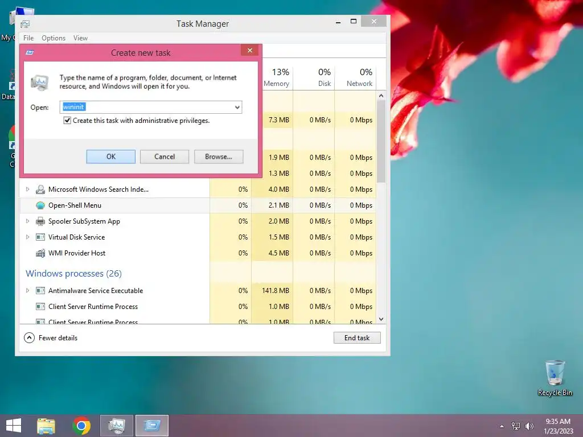Click the Spooler SubSystem App printer icon
The width and height of the screenshot is (583, 437).
[40, 221]
